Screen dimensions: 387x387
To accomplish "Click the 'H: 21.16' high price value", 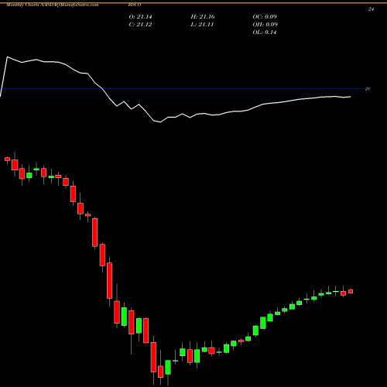I will tap(203, 17).
